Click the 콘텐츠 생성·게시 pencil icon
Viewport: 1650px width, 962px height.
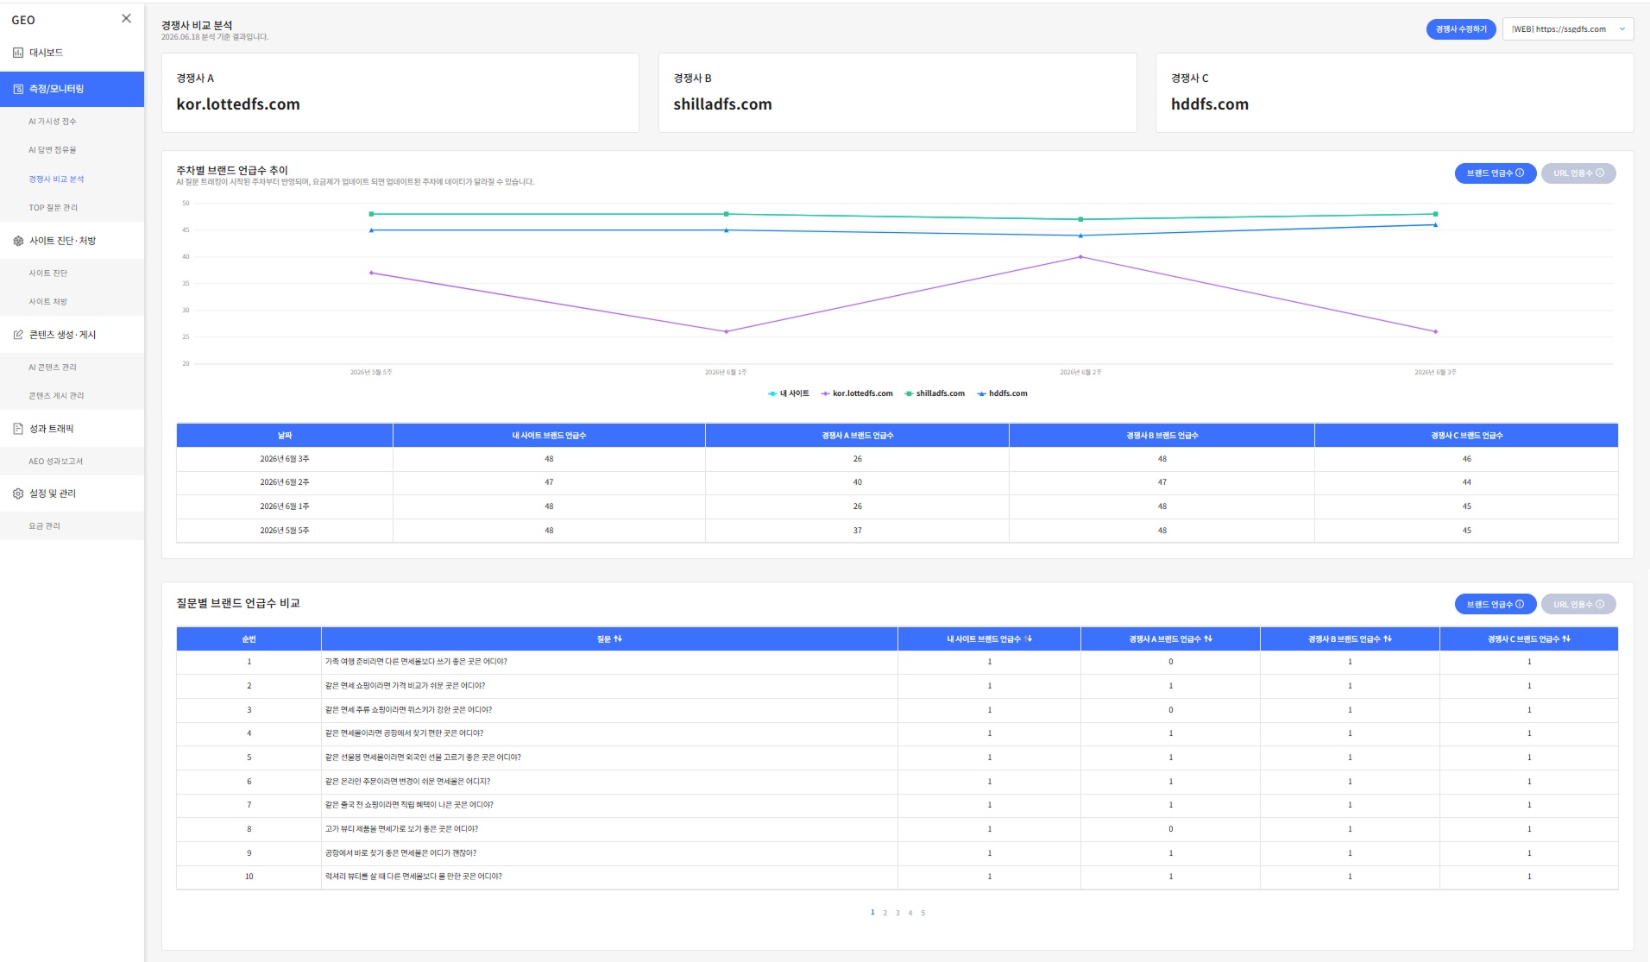tap(18, 335)
